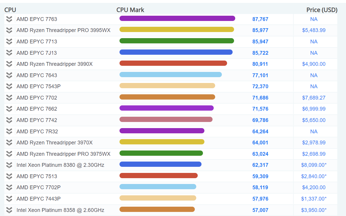The width and height of the screenshot is (346, 216).
Task: Click the red bar for AMD EPYC 7513
Action: pyautogui.click(x=158, y=176)
